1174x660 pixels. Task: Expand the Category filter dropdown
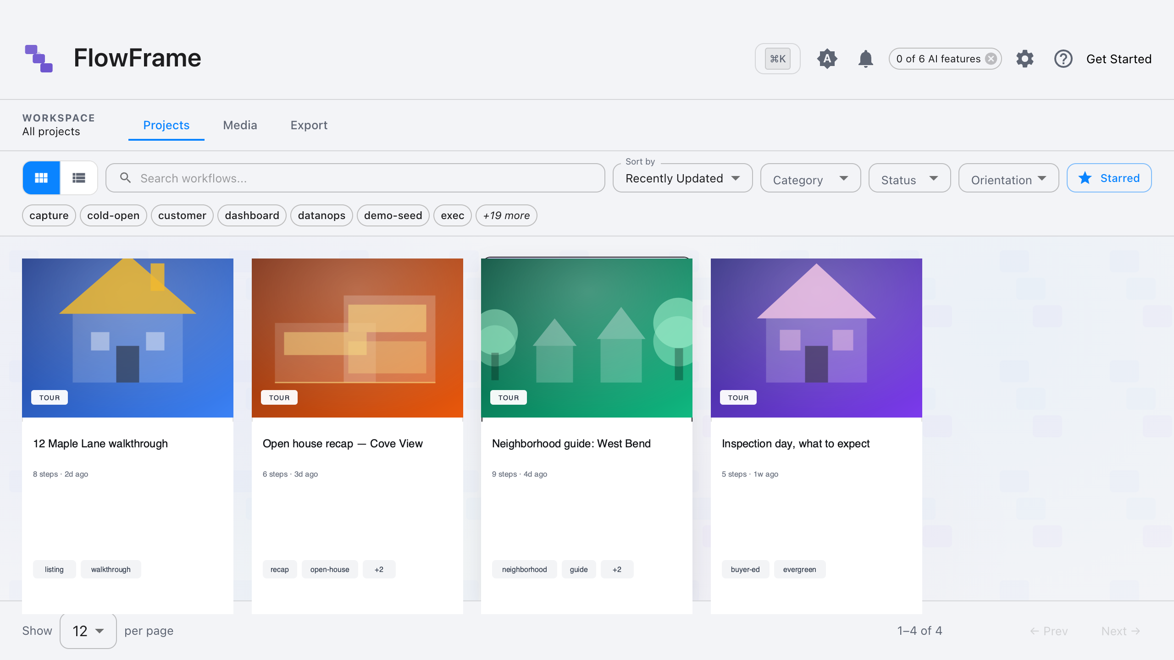coord(810,178)
